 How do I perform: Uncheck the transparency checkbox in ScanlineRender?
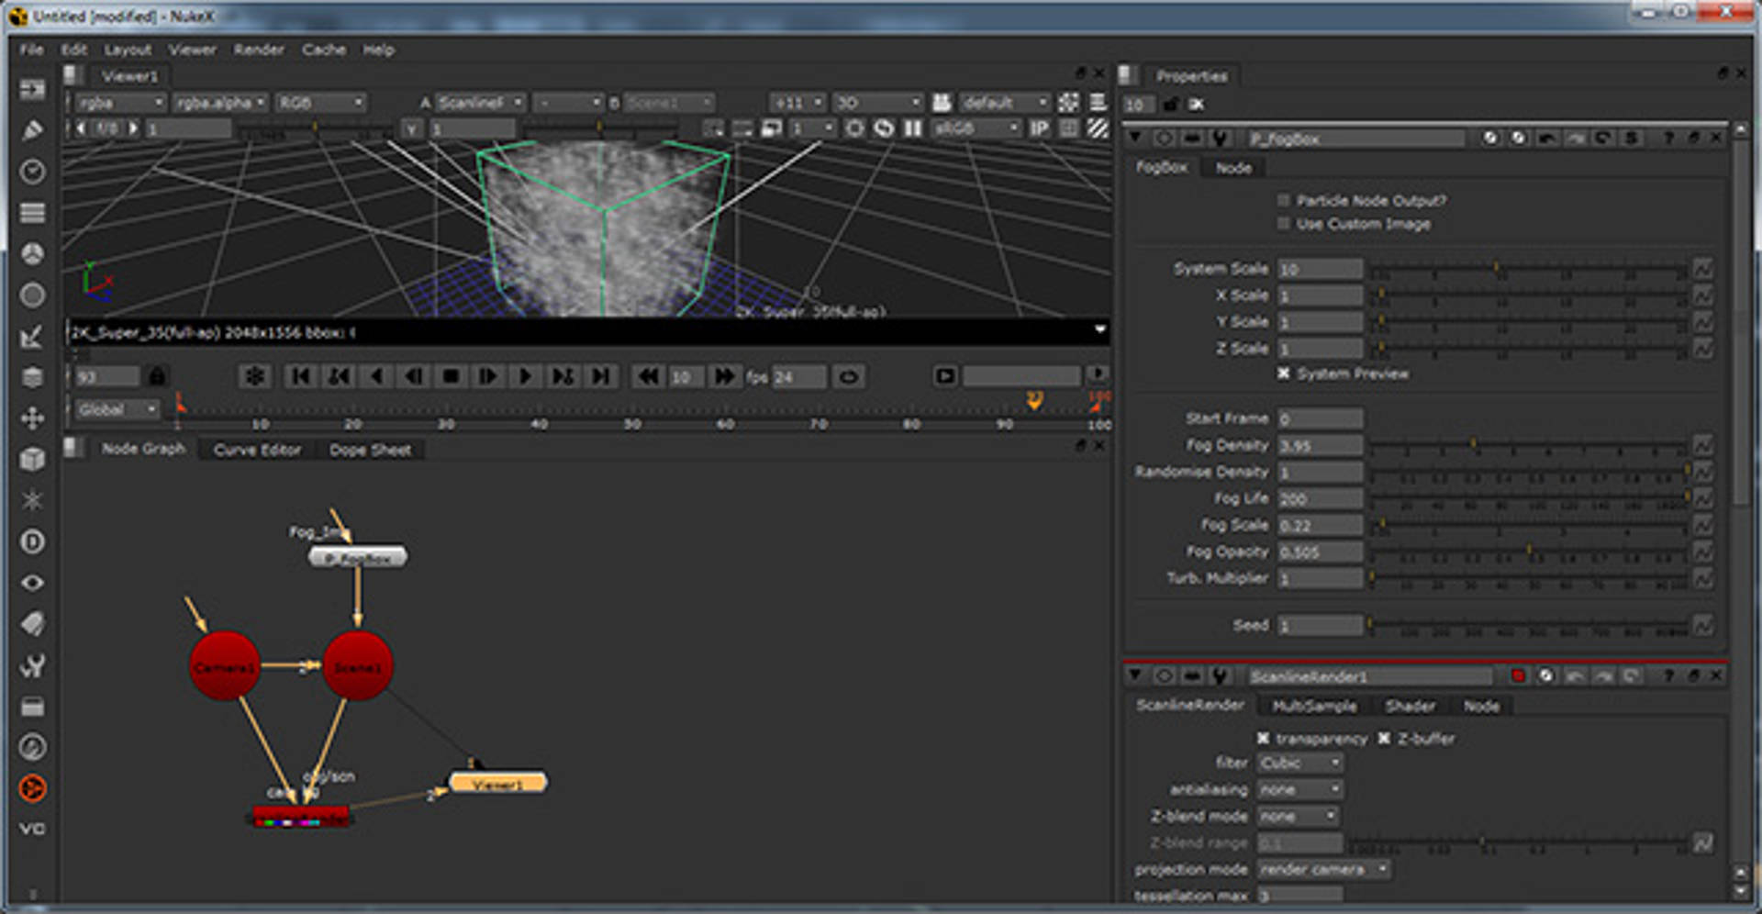click(1264, 739)
